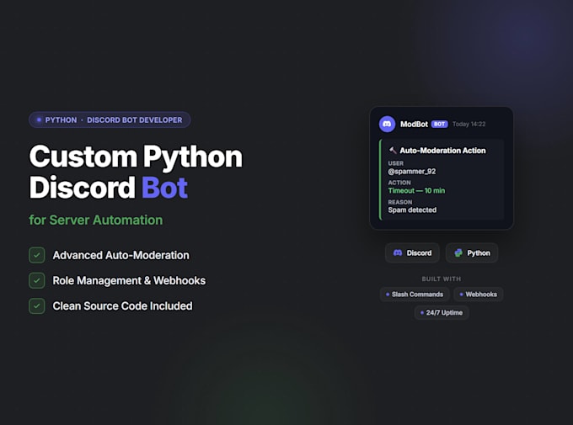Click the Python Discord Bot Developer pill
The height and width of the screenshot is (425, 573).
(110, 120)
